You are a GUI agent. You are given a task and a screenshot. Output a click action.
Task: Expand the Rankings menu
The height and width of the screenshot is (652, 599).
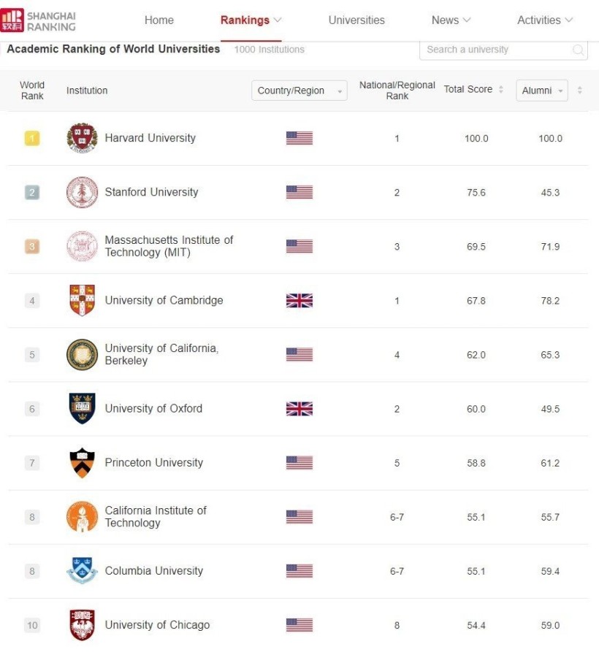pos(251,20)
